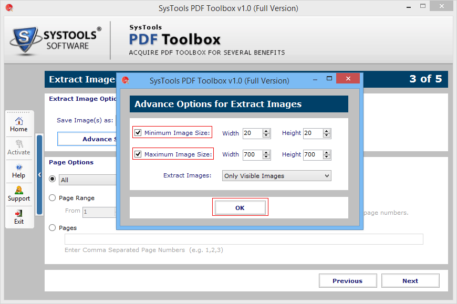Click the Exit sidebar icon

[19, 217]
